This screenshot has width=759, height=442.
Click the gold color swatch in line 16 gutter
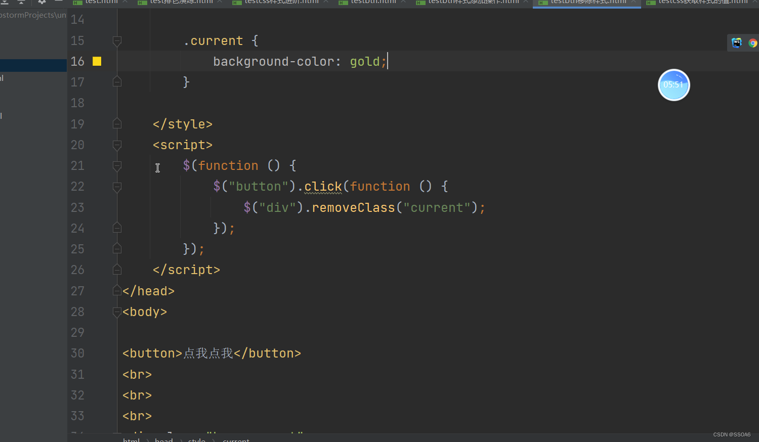click(97, 61)
